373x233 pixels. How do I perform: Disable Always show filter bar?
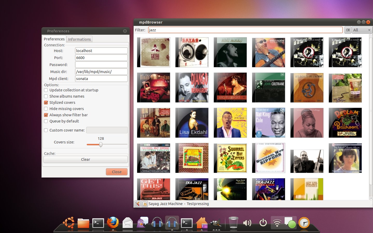[x=46, y=115]
